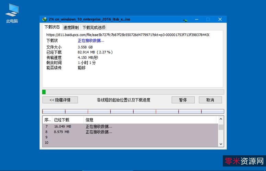Screen dimensions: 266x171
Task: Pause the download with 暂停 button
Action: coord(183,100)
